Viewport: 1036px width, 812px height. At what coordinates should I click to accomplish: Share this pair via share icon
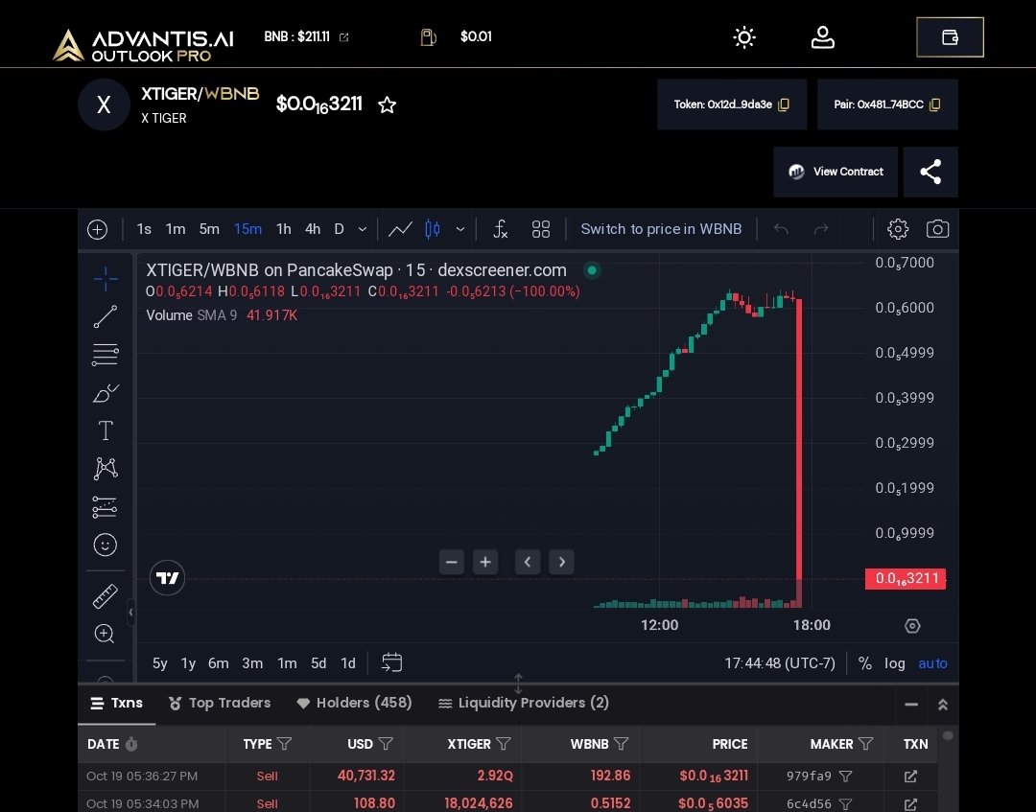pyautogui.click(x=930, y=172)
